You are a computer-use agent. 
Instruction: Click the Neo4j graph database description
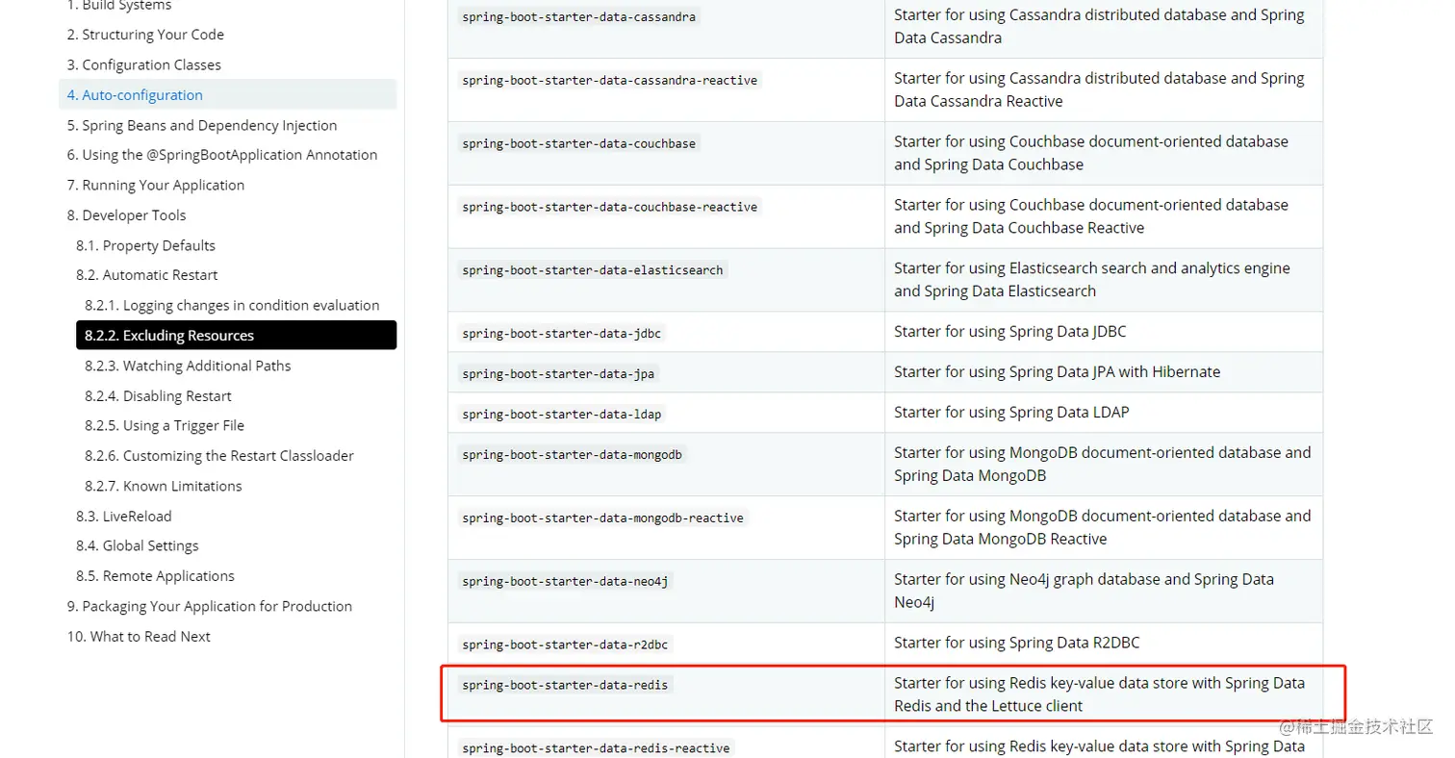point(1084,591)
